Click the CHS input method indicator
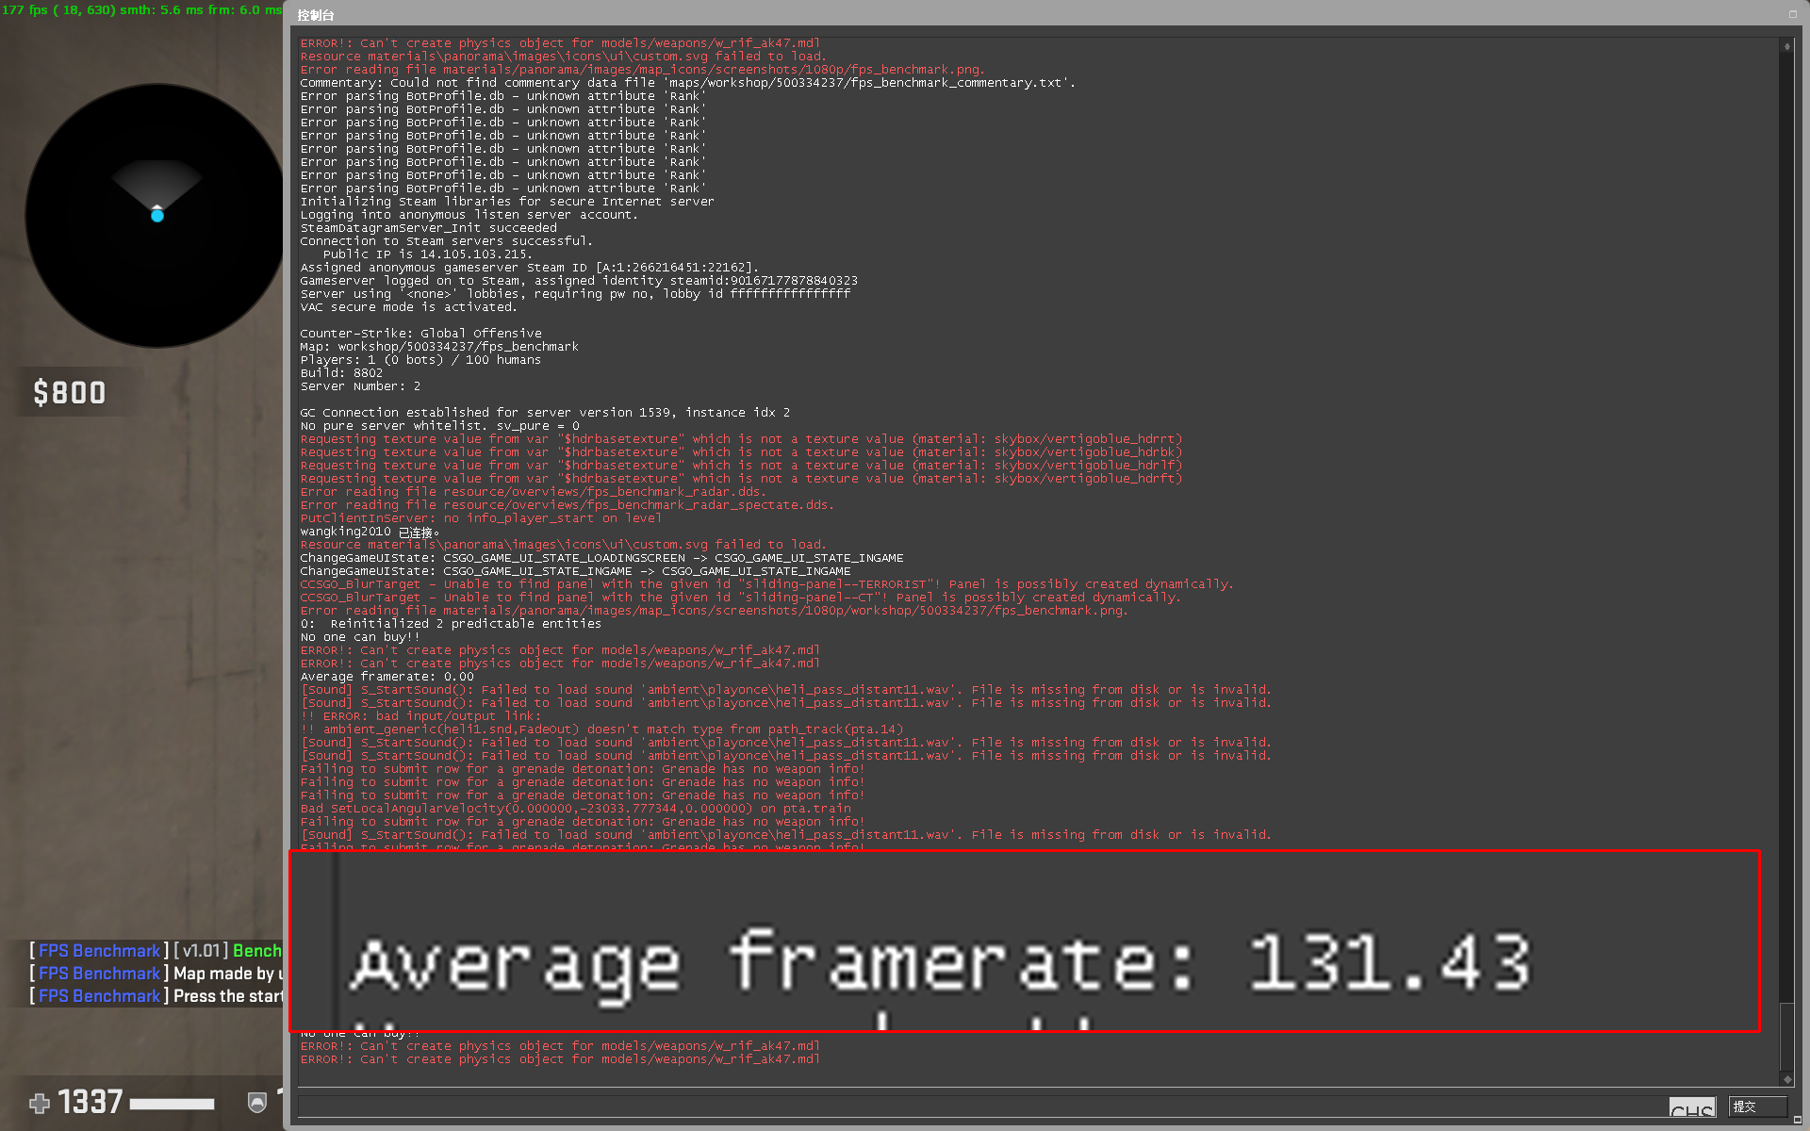This screenshot has height=1131, width=1810. (1691, 1108)
